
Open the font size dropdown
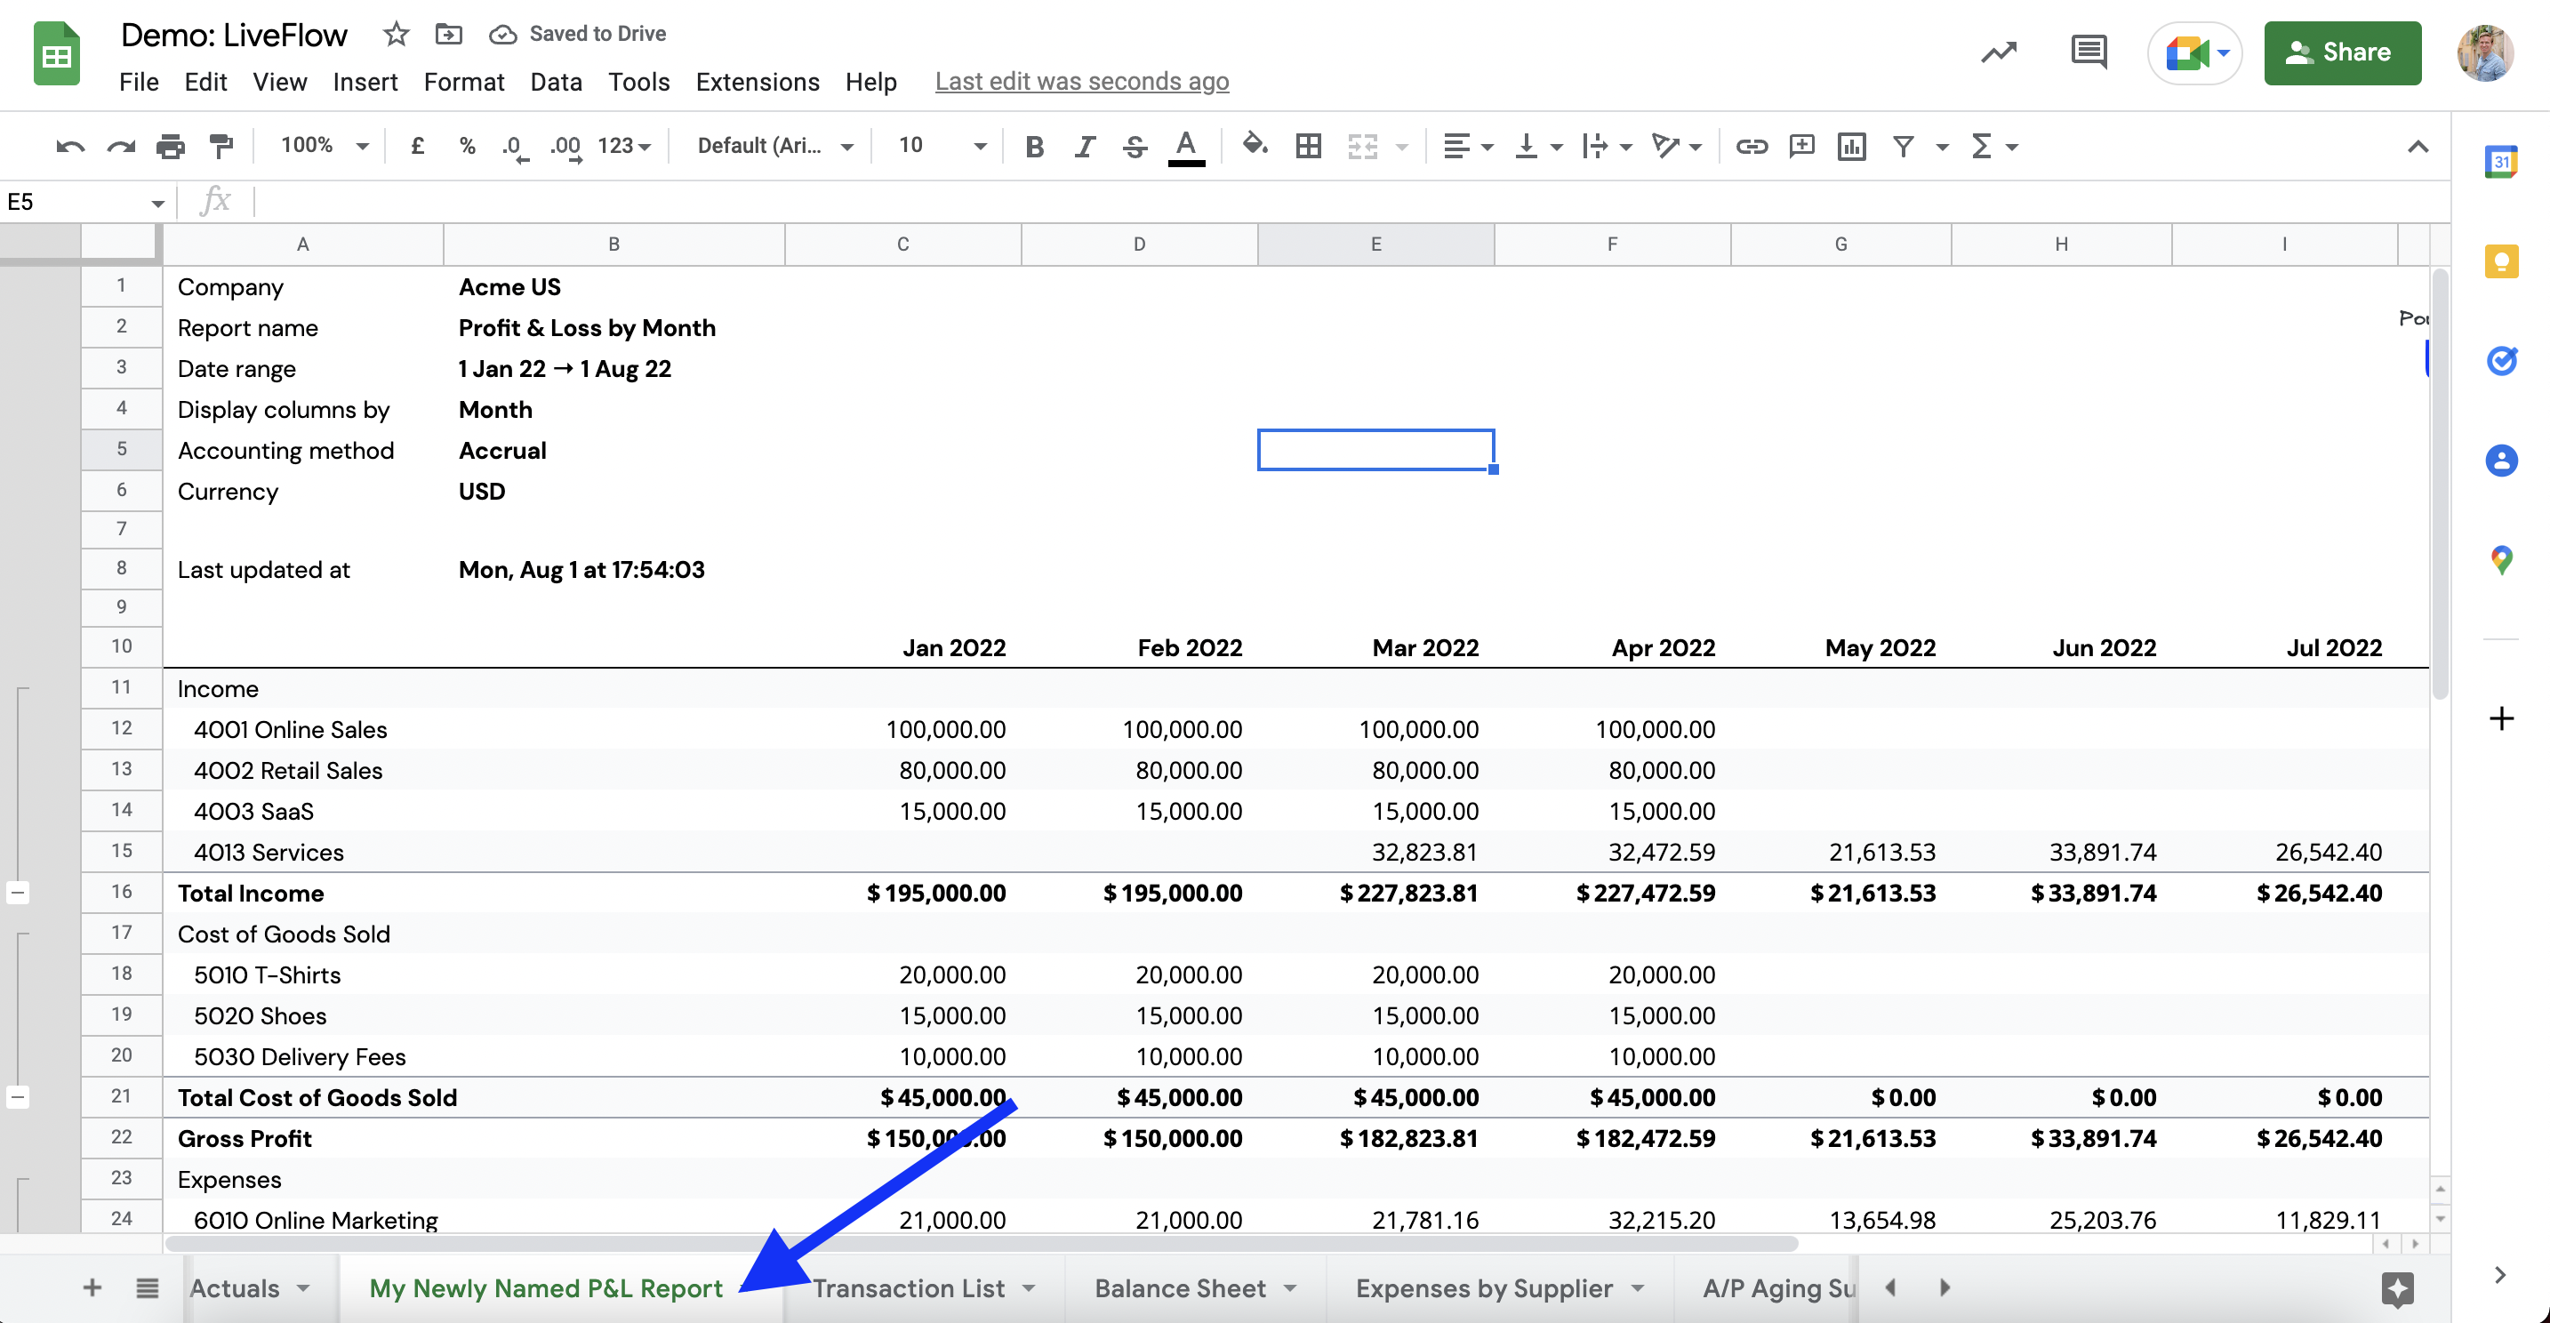(942, 147)
